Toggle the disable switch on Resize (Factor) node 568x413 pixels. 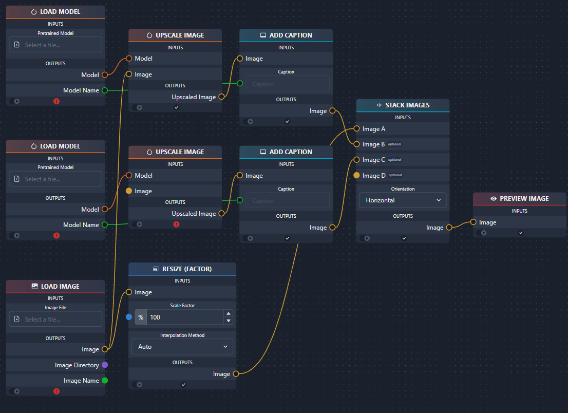pyautogui.click(x=138, y=385)
